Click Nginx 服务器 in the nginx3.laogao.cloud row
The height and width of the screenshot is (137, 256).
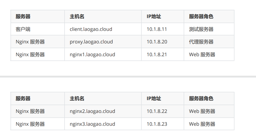[x=30, y=124]
